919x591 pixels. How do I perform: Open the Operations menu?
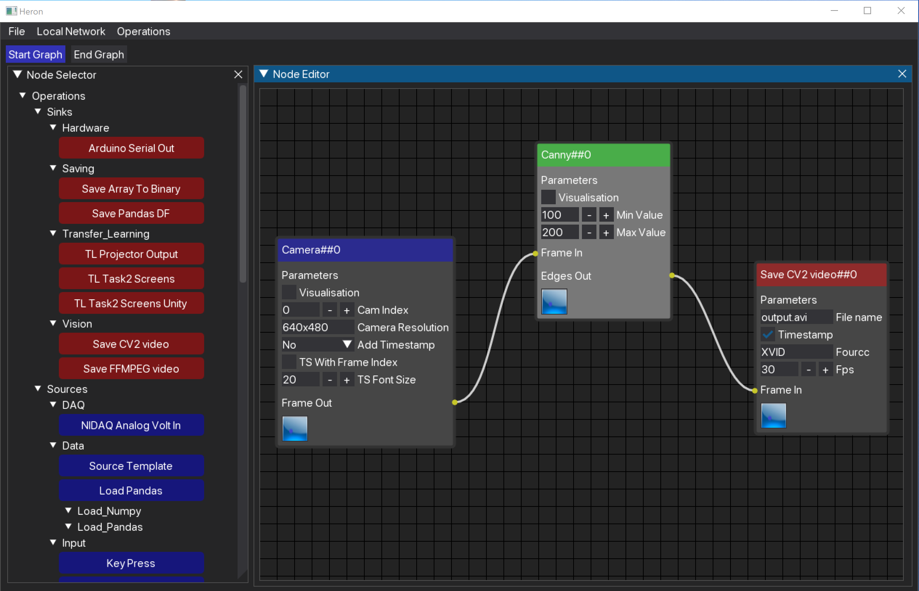(x=143, y=32)
